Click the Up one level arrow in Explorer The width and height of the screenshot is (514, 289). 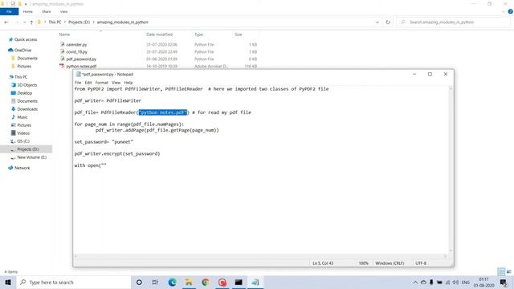point(31,22)
